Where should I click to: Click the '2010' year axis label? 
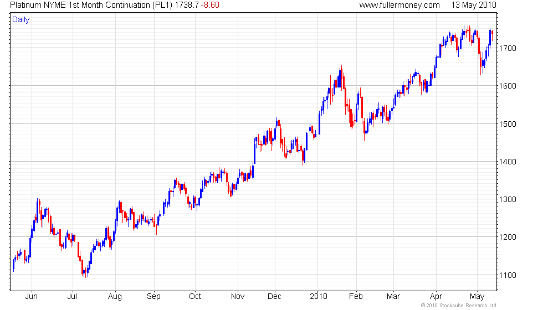click(319, 297)
